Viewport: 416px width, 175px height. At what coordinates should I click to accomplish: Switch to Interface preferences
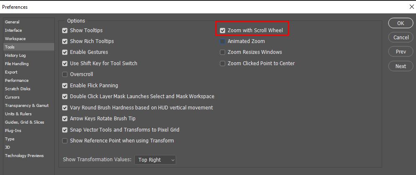[x=13, y=30]
